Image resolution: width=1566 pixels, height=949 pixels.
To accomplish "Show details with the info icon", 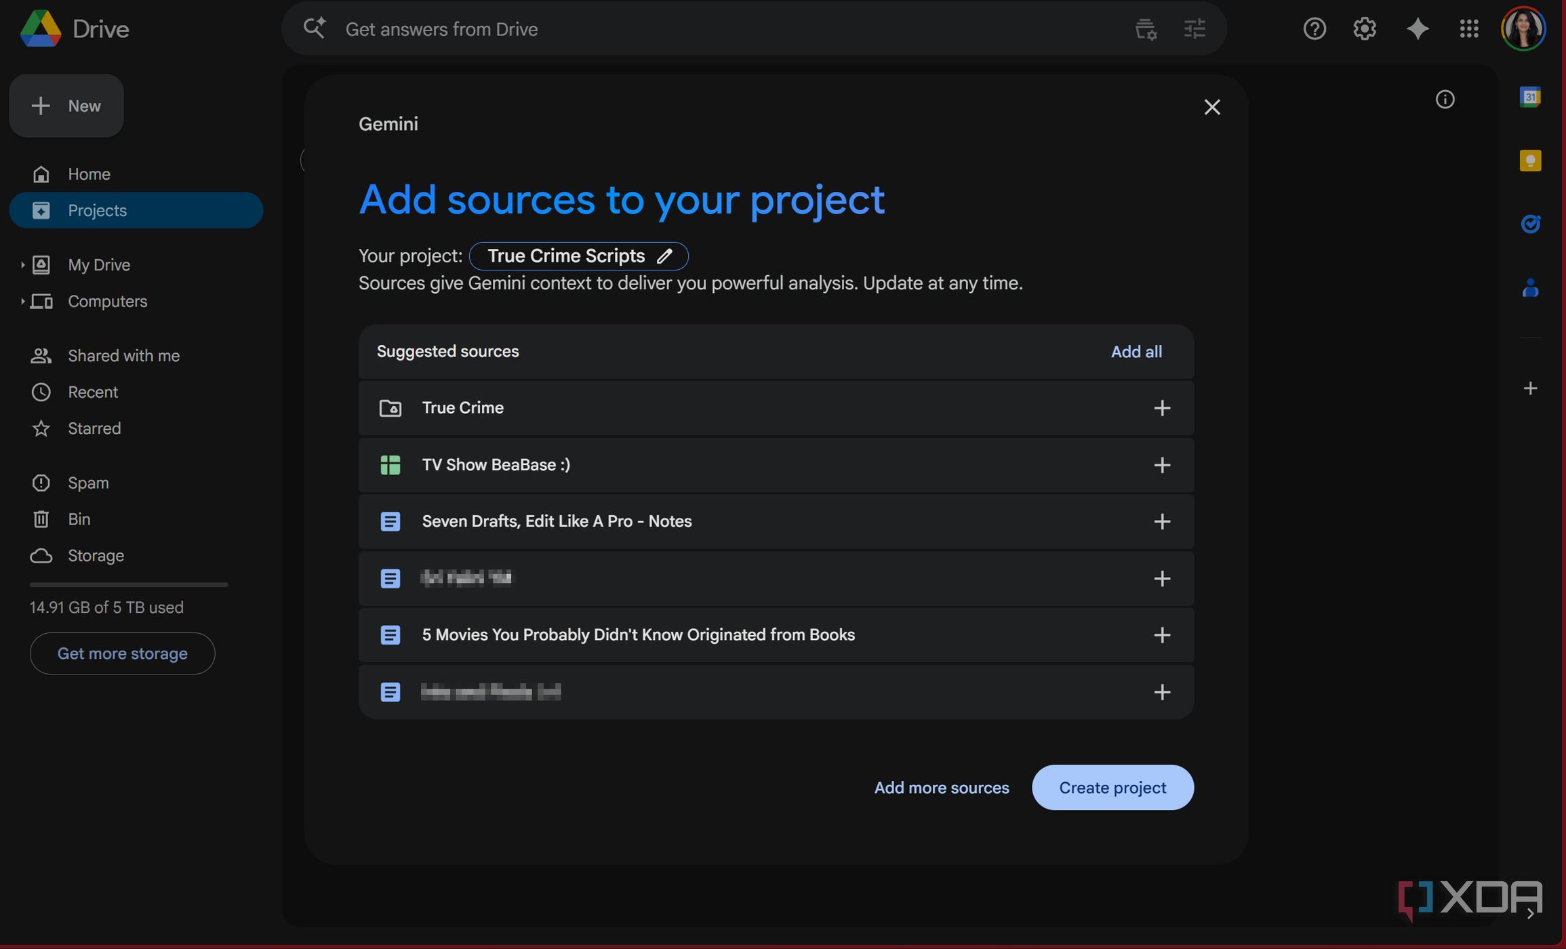I will coord(1445,100).
